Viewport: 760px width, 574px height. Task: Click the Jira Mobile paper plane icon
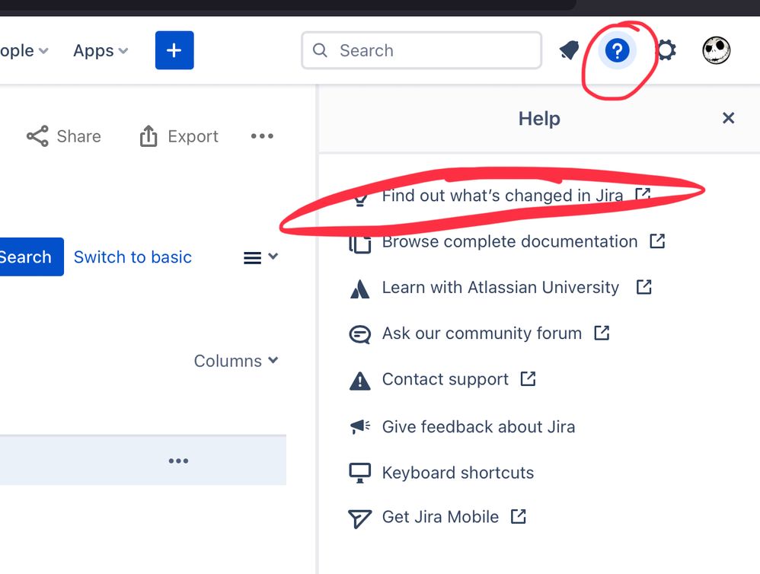(359, 518)
